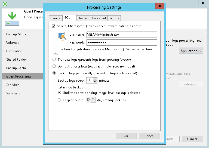Select Do not truncate logs option
The height and width of the screenshot is (148, 209).
point(54,66)
